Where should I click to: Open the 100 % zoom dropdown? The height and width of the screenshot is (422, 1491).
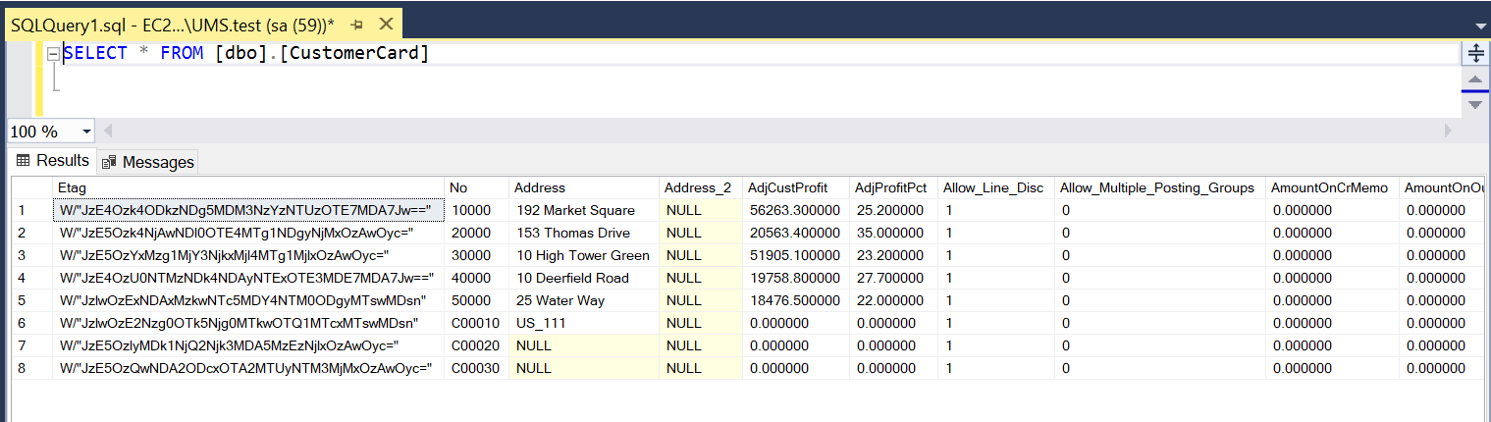pos(86,132)
